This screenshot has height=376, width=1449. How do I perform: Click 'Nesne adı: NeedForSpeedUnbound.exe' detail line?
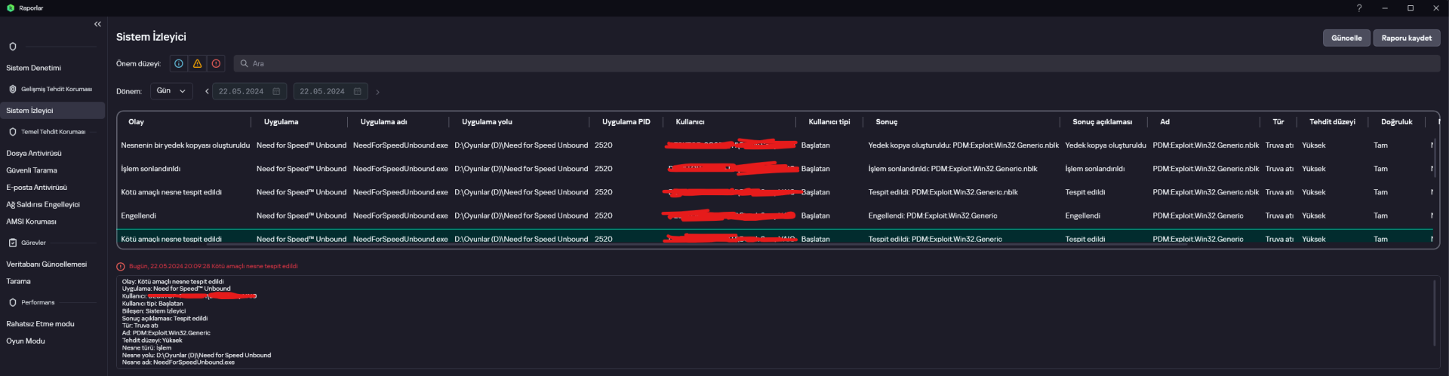(x=178, y=362)
